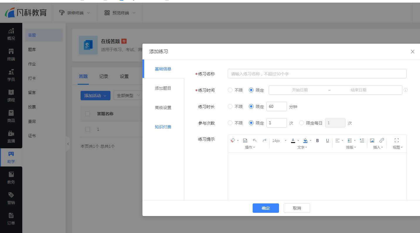This screenshot has height=233, width=420.
Task: Open the 教务 sidebar section
Action: pyautogui.click(x=11, y=178)
